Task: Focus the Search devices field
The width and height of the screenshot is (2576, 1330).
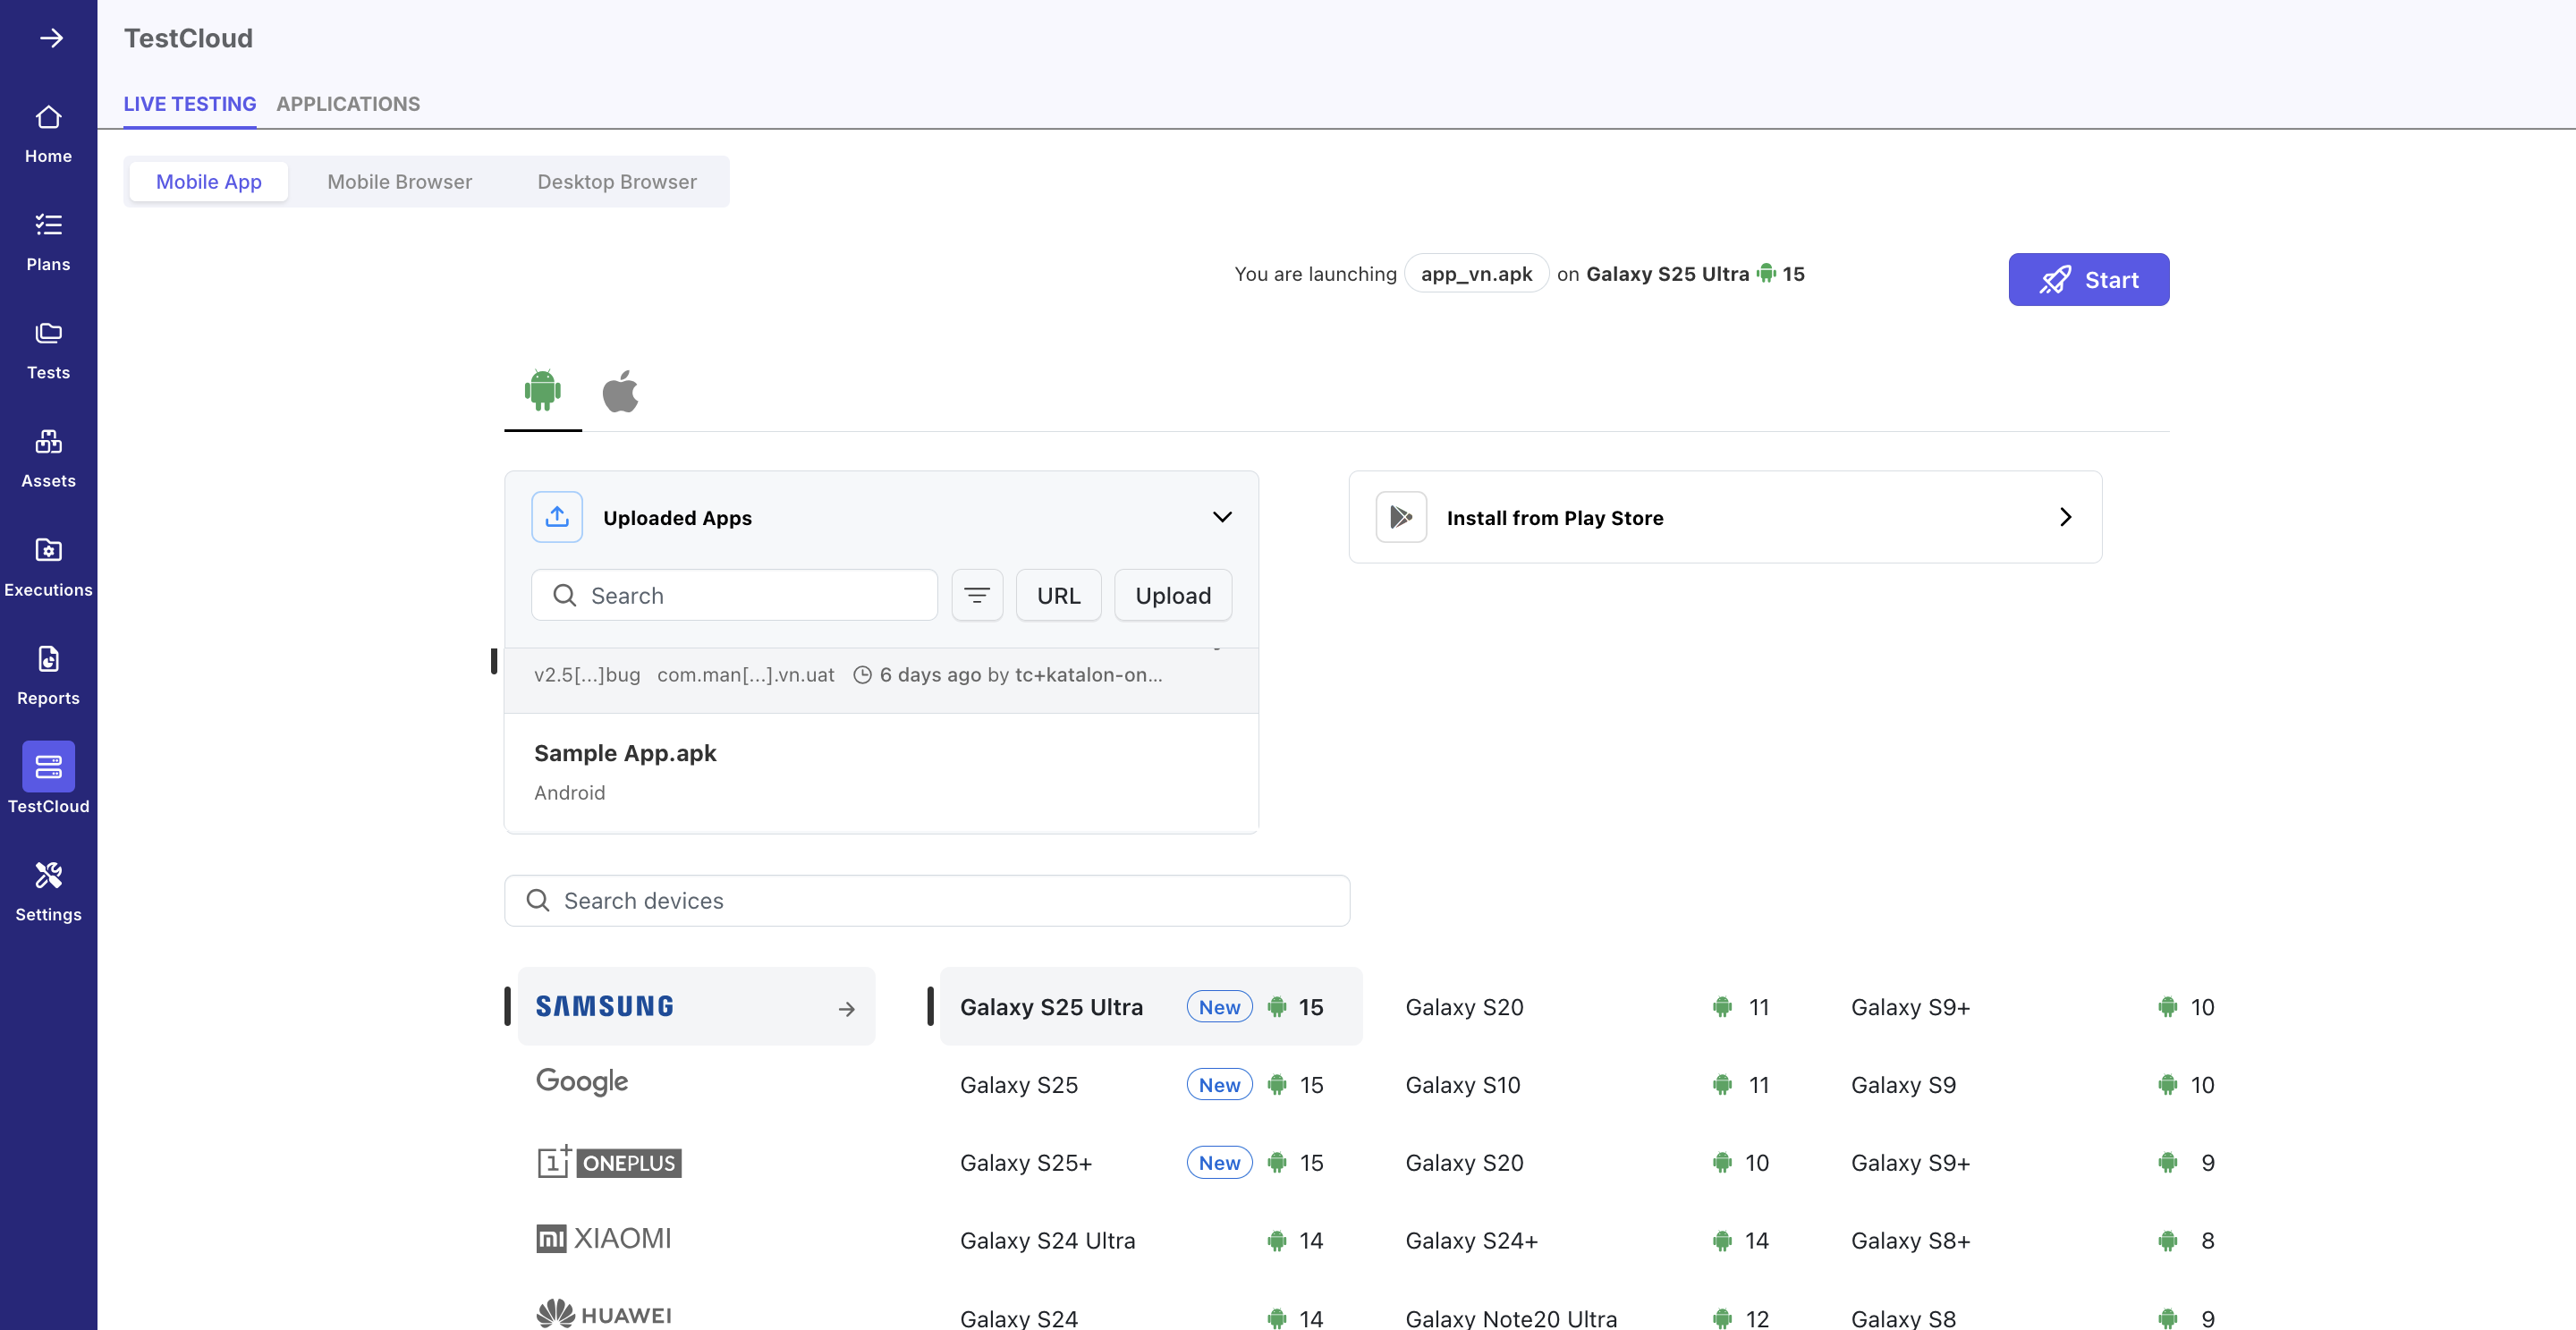Action: (927, 900)
